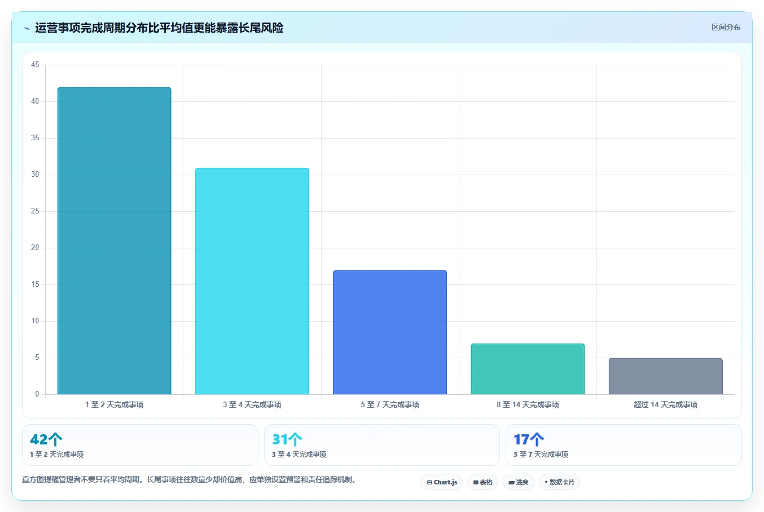The height and width of the screenshot is (512, 764).
Task: Select the 3 至 4 天完成事项 cyan bar
Action: pyautogui.click(x=252, y=281)
